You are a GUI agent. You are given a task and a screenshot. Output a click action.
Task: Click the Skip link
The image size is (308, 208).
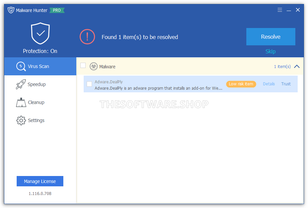pos(270,51)
